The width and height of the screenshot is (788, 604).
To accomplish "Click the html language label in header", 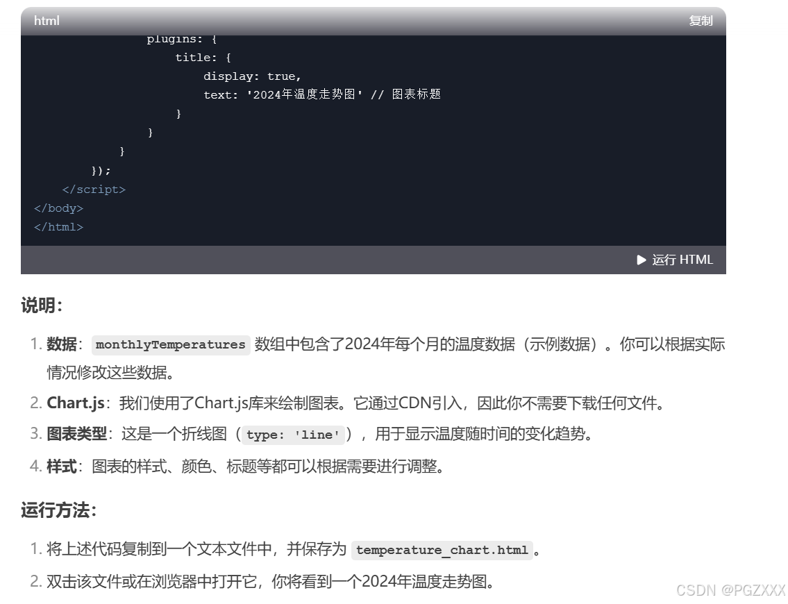I will coord(47,21).
